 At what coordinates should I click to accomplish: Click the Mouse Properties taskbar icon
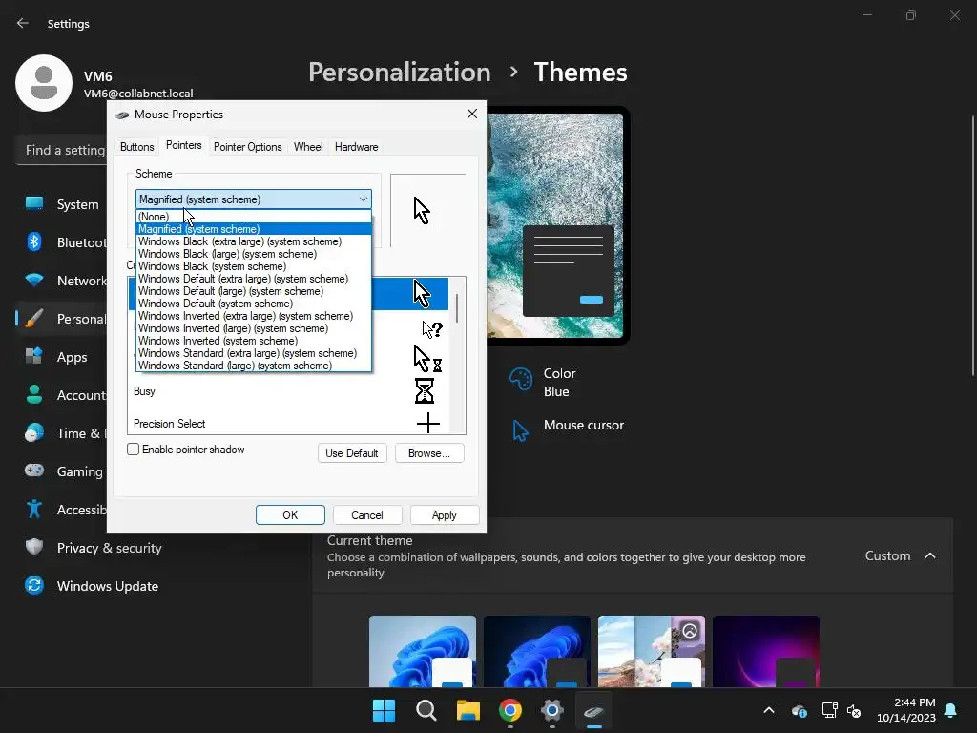(593, 710)
